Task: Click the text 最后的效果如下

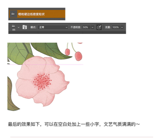Action: pyautogui.click(x=24, y=124)
